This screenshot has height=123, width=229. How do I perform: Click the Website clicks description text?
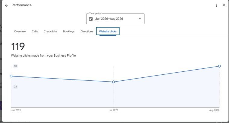coord(43,55)
